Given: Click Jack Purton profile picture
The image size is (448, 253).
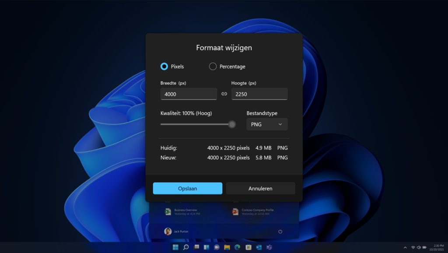Looking at the screenshot, I should pos(168,232).
